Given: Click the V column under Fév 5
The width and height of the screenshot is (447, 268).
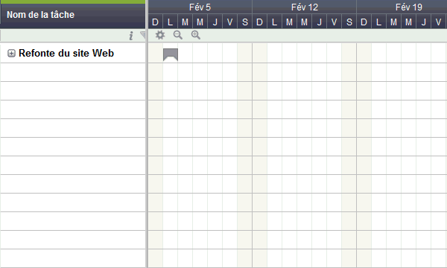Looking at the screenshot, I should 229,22.
